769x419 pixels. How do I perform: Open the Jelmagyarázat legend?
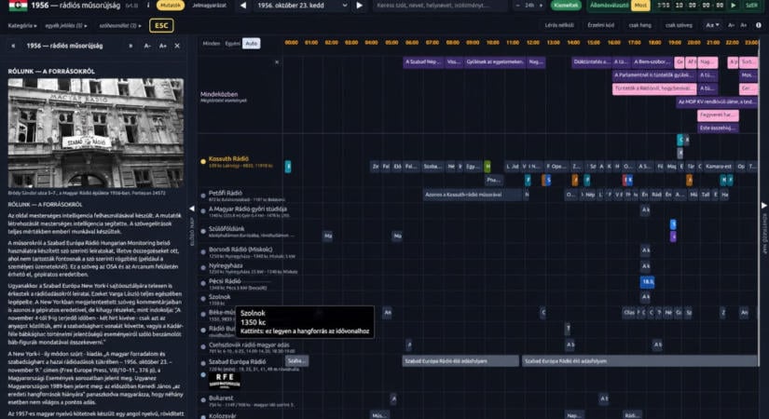[209, 6]
